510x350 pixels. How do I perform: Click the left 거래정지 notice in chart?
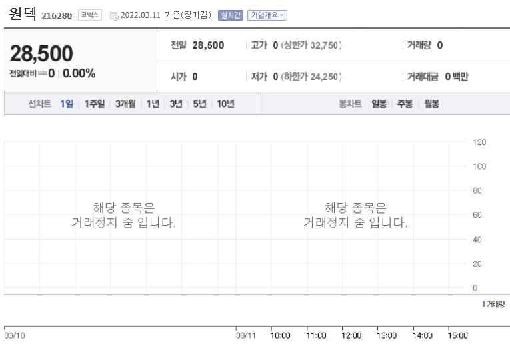(123, 215)
